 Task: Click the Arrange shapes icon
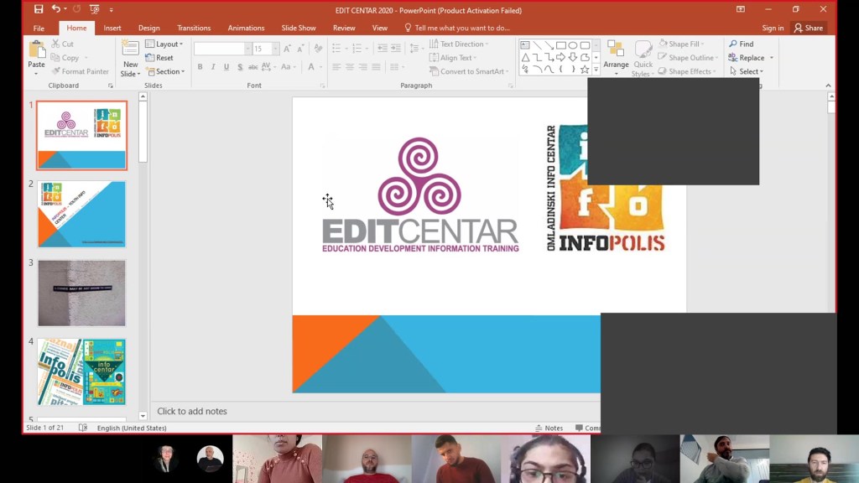click(x=616, y=50)
